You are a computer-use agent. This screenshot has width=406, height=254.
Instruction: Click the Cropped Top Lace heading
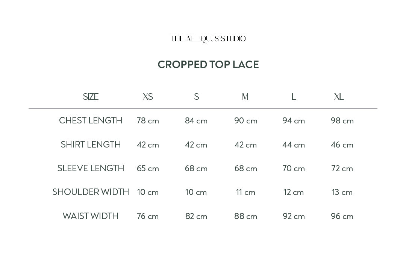tap(208, 65)
